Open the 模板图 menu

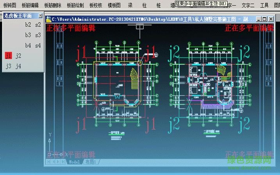tap(114, 5)
